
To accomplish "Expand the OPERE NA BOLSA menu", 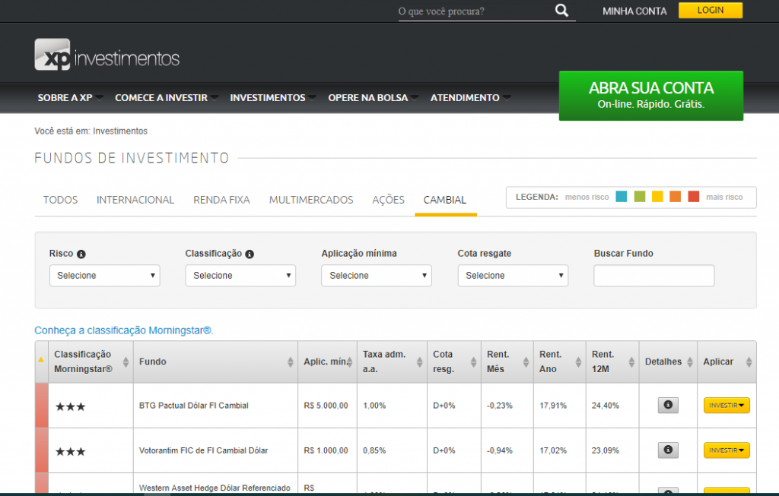I will [x=373, y=98].
